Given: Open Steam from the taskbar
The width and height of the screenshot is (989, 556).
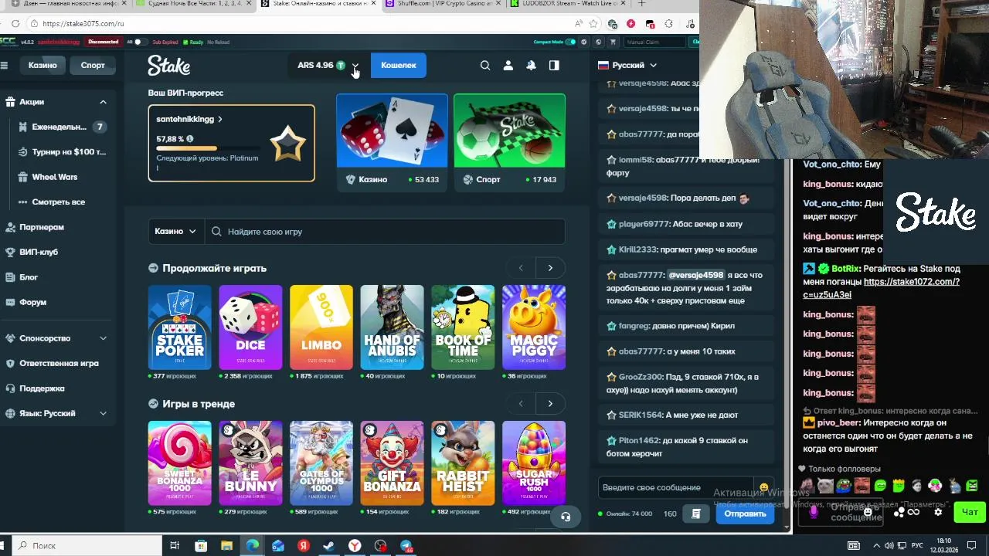Looking at the screenshot, I should 329,546.
